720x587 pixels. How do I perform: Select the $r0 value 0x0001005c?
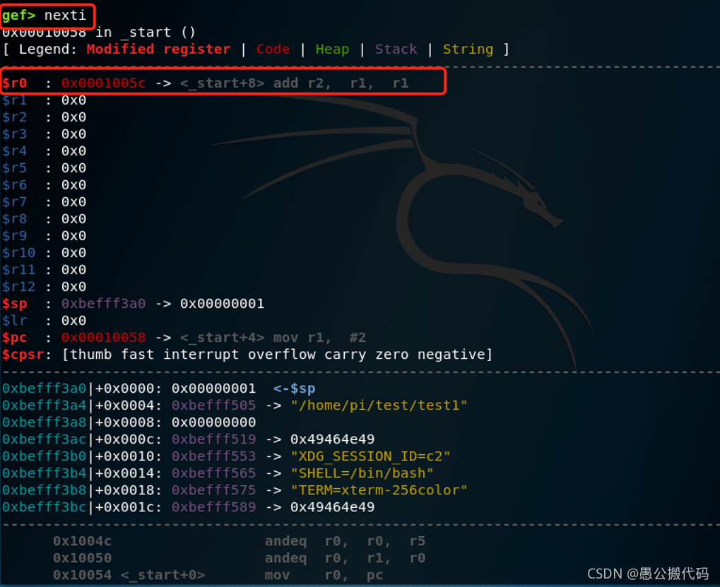click(103, 83)
